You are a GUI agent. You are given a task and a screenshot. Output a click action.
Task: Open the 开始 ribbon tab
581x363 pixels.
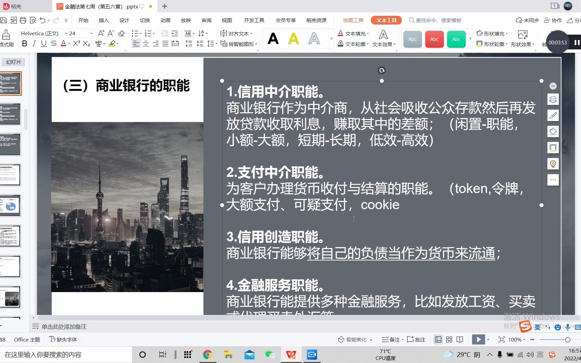83,20
